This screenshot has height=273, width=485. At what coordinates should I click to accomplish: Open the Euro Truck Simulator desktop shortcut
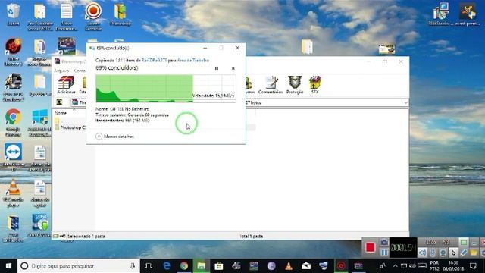coord(14,87)
